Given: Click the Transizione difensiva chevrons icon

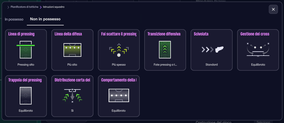Looking at the screenshot, I should (165, 50).
